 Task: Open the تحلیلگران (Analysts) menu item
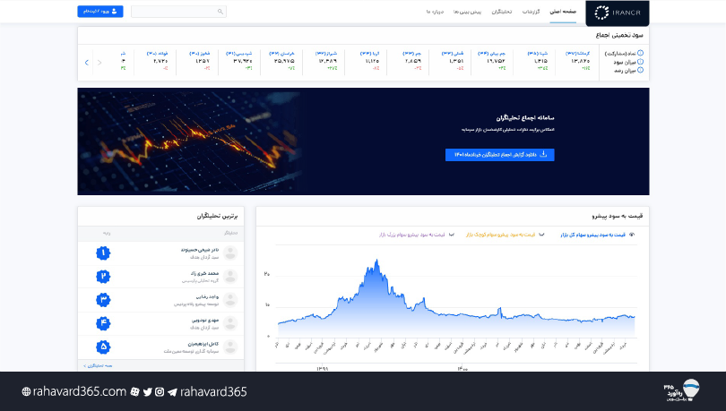click(501, 12)
